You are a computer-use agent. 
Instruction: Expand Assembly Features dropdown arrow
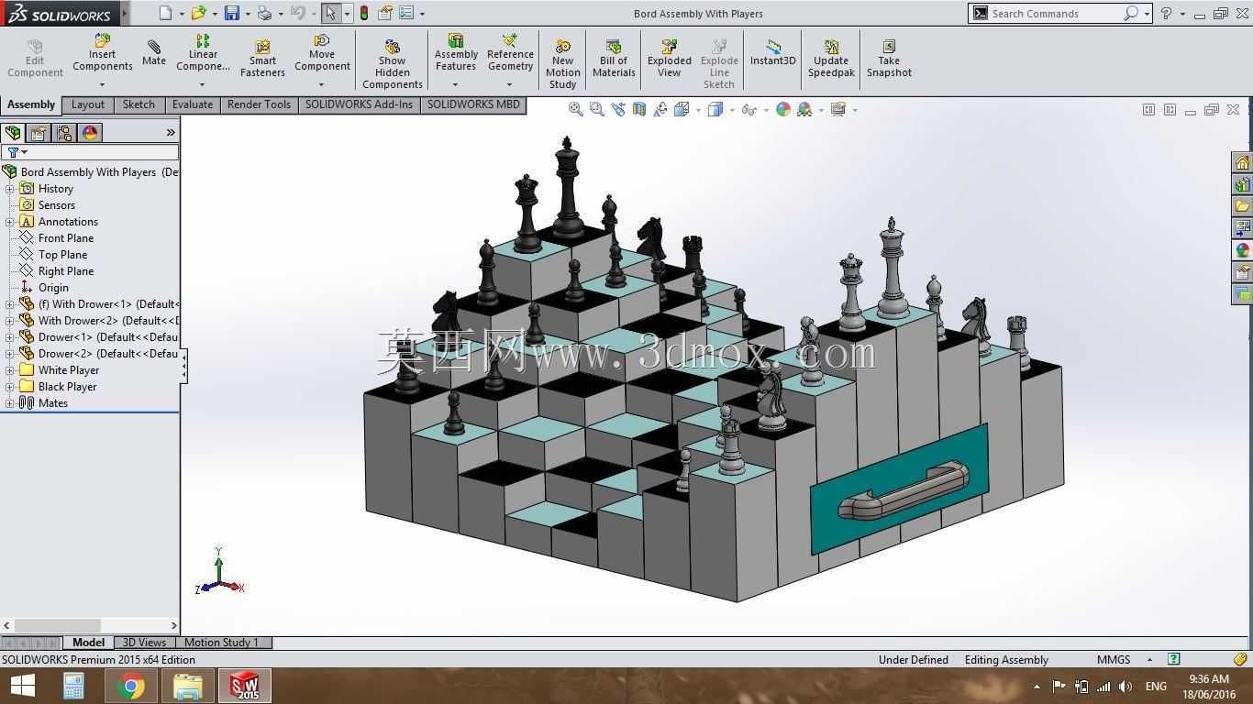pos(455,84)
